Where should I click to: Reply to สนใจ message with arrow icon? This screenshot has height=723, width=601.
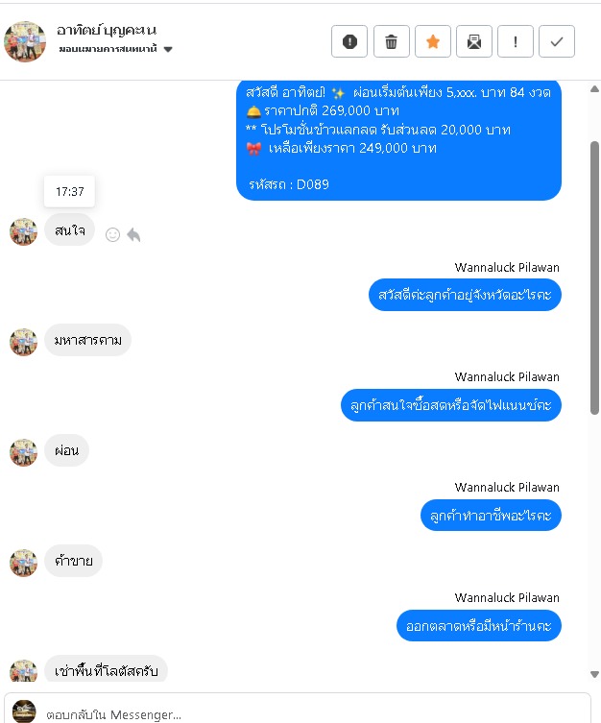click(x=133, y=234)
